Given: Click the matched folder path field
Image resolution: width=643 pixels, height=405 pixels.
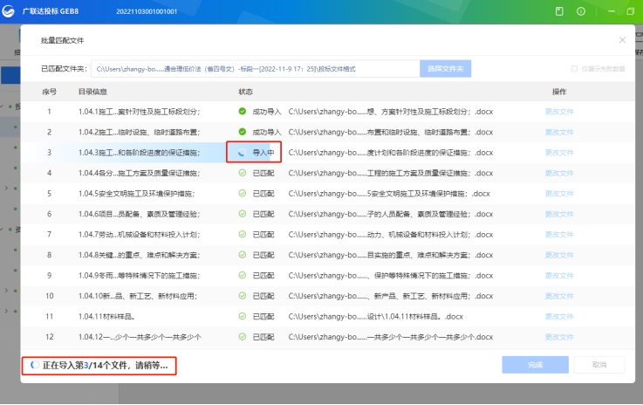Looking at the screenshot, I should (253, 69).
